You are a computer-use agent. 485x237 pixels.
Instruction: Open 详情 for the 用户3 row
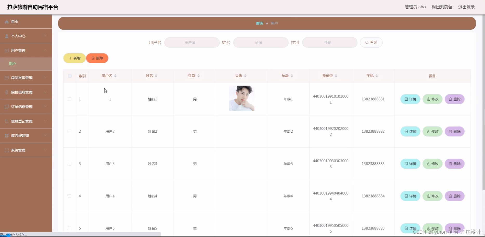pos(410,164)
